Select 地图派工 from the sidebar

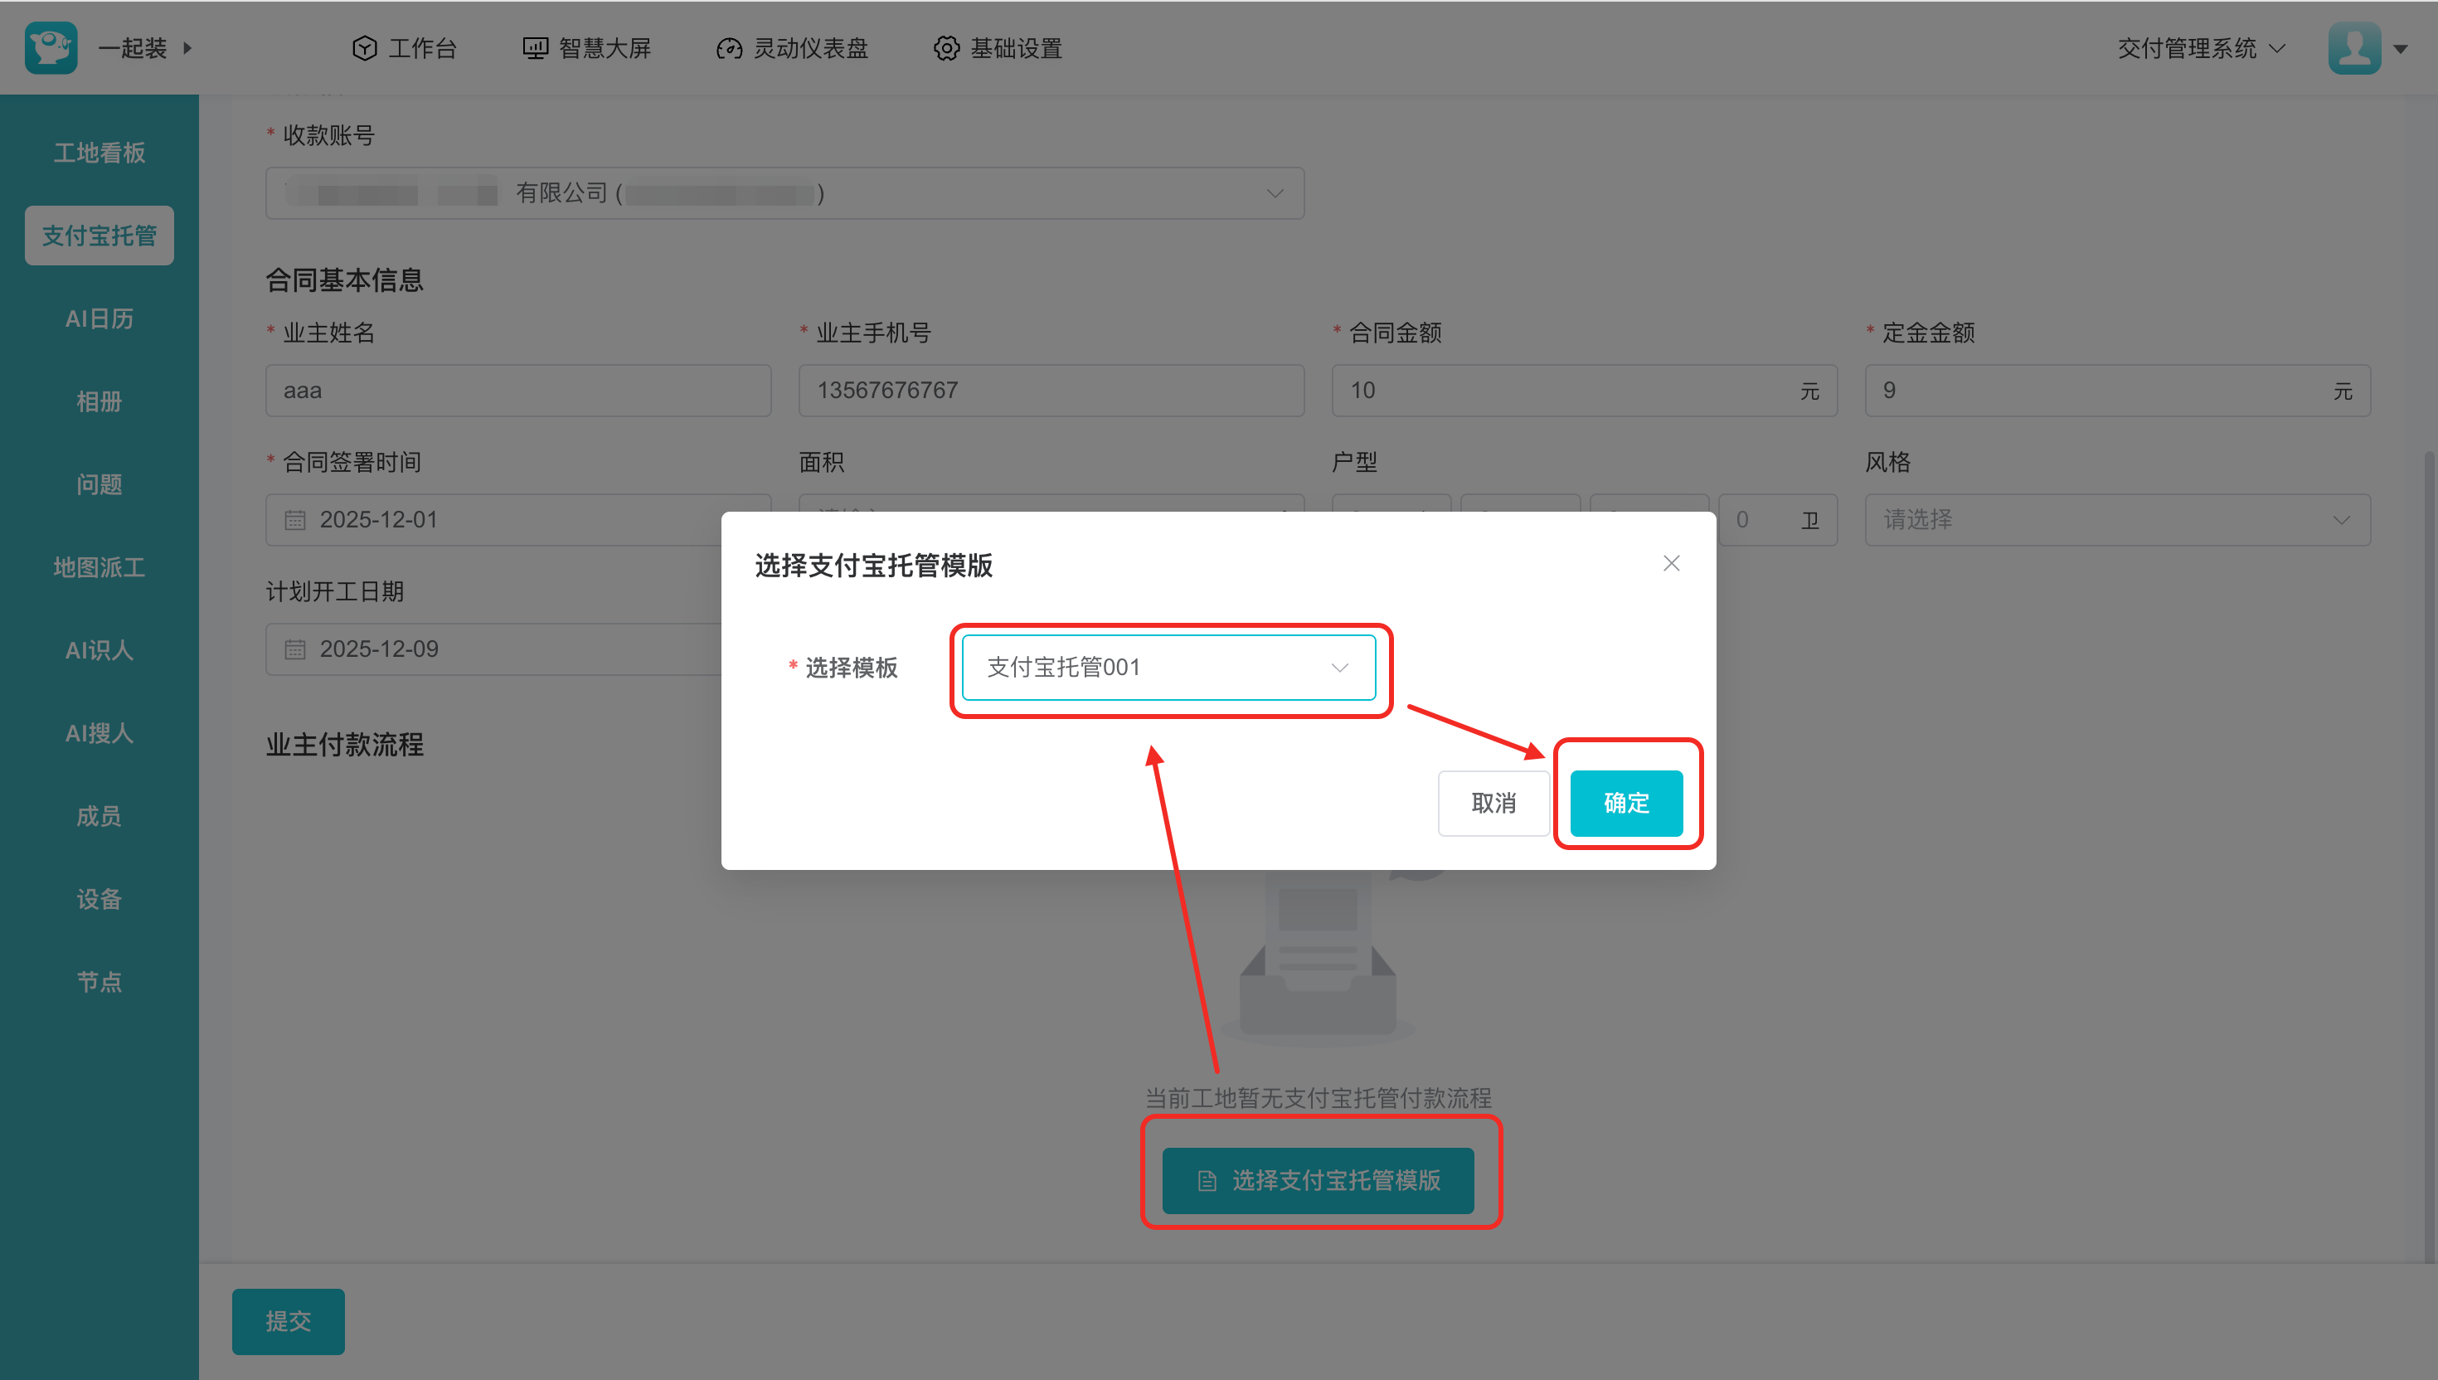tap(100, 566)
